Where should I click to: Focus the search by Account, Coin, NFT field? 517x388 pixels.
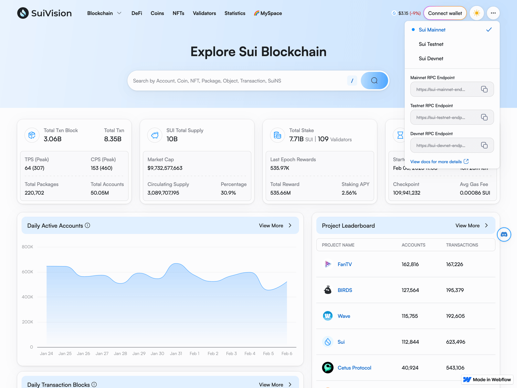(237, 81)
